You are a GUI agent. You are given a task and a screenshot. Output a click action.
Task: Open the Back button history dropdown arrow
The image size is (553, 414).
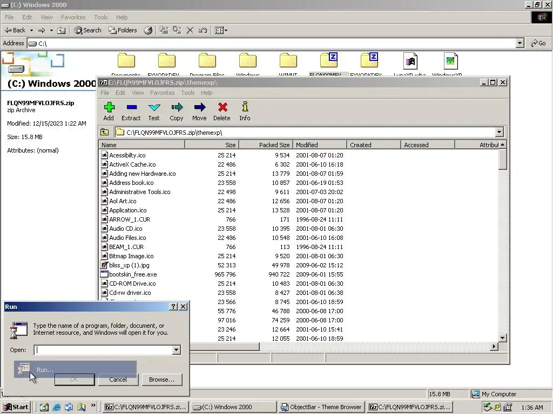(x=31, y=30)
